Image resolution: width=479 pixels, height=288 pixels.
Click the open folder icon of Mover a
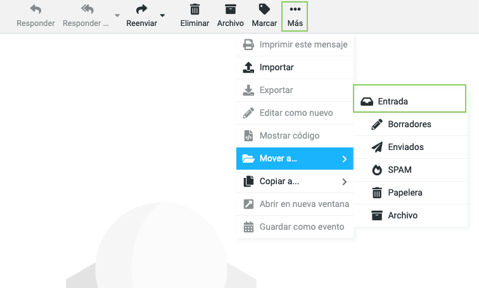[x=248, y=158]
